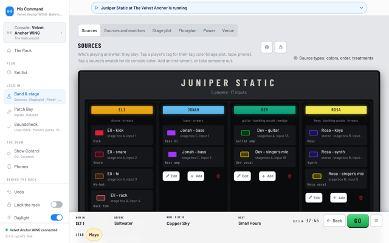Expand the running show banner chevron
This screenshot has width=389, height=243.
click(361, 8)
